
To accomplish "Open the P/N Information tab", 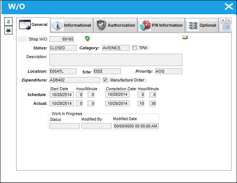I will pos(161,26).
